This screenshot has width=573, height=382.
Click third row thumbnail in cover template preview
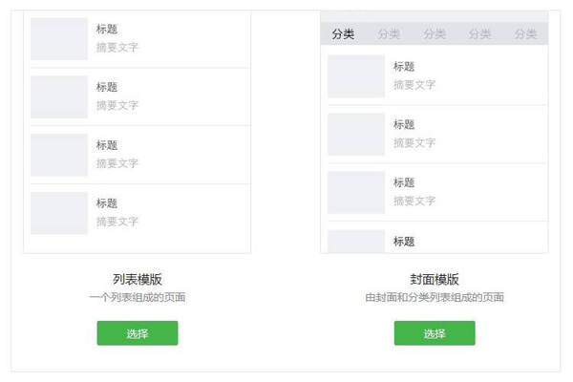(356, 193)
